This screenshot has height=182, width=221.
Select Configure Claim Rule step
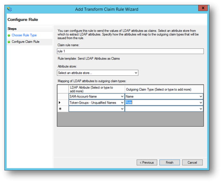[26, 42]
